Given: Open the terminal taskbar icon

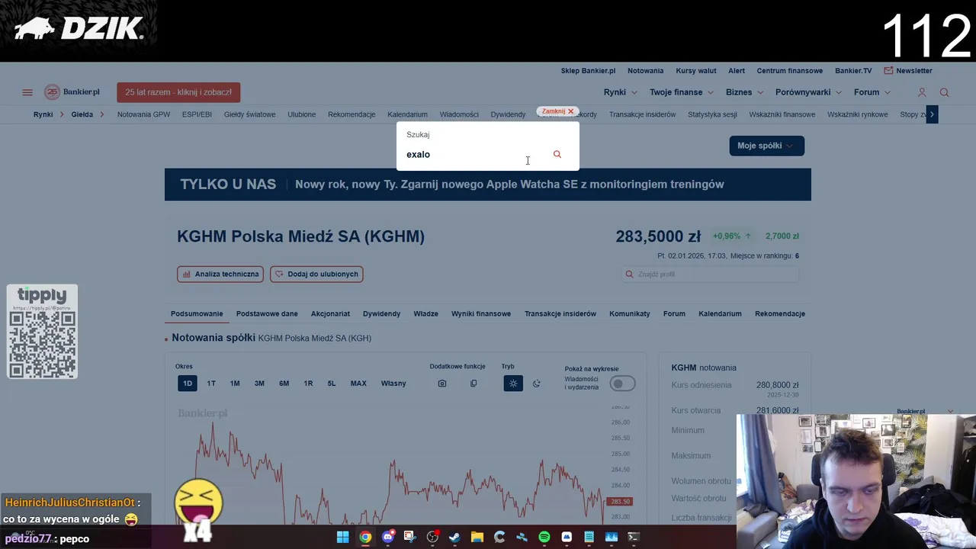Looking at the screenshot, I should [x=633, y=537].
